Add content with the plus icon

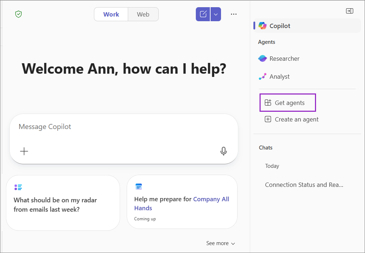coord(24,151)
